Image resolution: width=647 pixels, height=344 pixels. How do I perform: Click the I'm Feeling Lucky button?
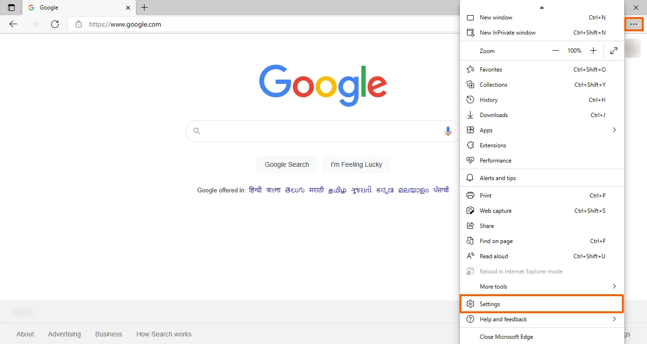click(357, 164)
